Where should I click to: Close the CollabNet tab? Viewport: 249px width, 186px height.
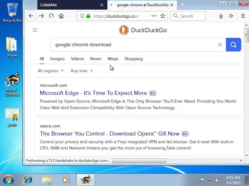[102, 5]
